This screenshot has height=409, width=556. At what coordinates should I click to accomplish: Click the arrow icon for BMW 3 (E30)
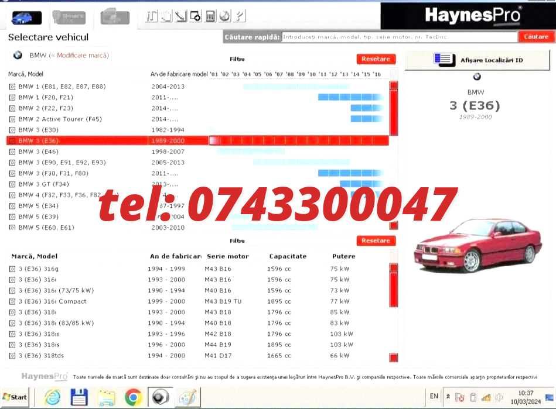(x=12, y=130)
